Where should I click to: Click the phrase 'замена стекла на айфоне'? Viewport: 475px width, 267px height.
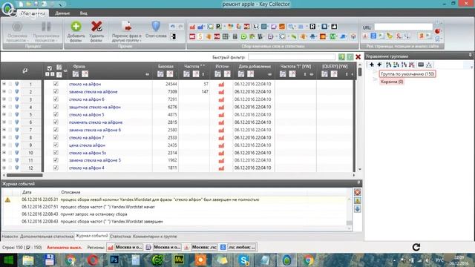point(94,92)
